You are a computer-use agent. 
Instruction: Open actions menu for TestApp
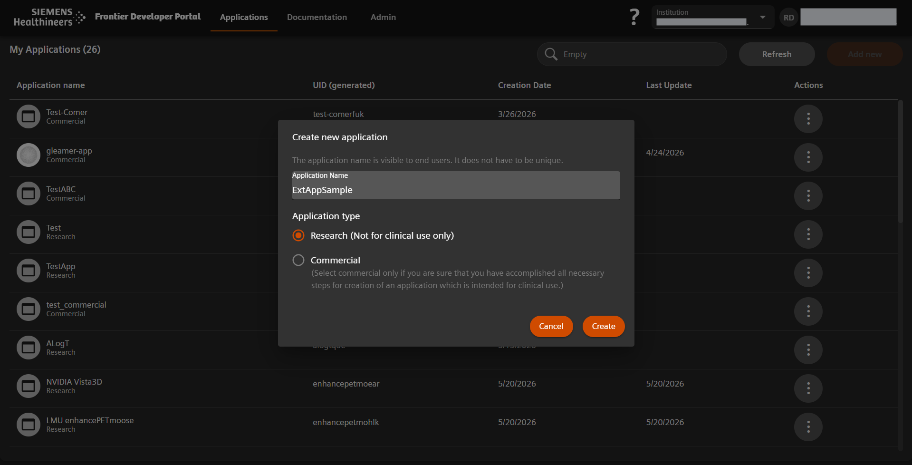click(808, 273)
